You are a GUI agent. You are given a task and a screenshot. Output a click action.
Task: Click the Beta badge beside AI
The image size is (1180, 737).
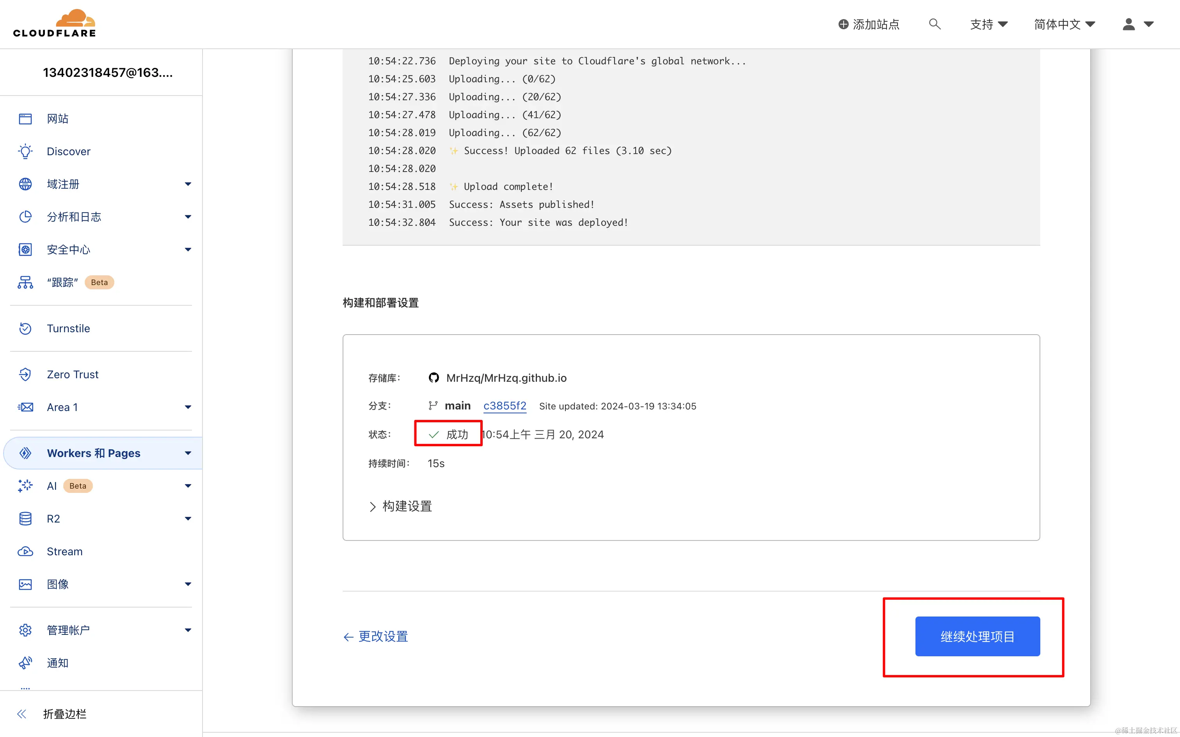[x=78, y=486]
